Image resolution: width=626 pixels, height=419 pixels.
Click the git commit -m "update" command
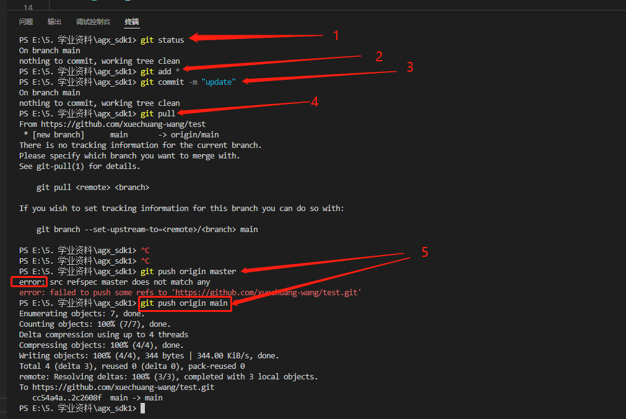(188, 82)
